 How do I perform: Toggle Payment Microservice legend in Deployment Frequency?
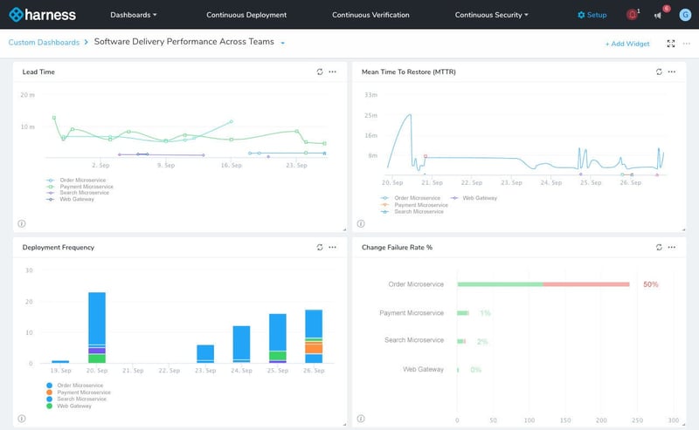tap(79, 392)
